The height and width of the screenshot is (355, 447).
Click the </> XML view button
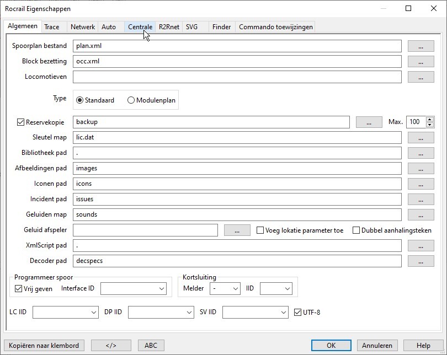(111, 345)
